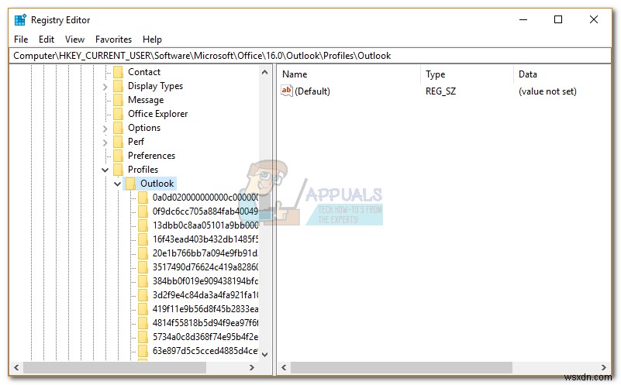Image resolution: width=621 pixels, height=385 pixels.
Task: Minimize the Registry Editor window
Action: point(523,19)
